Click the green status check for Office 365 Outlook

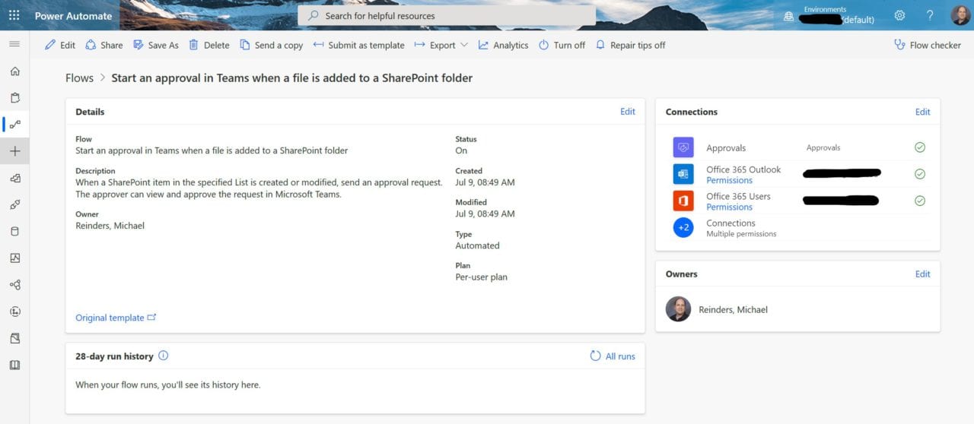[x=919, y=174]
